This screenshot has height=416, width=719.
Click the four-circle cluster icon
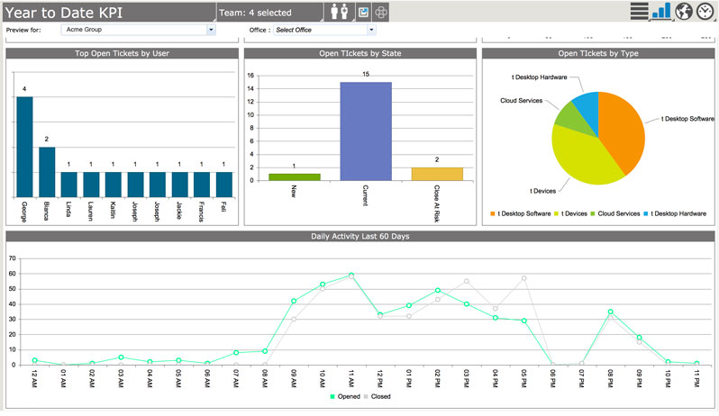tap(381, 13)
